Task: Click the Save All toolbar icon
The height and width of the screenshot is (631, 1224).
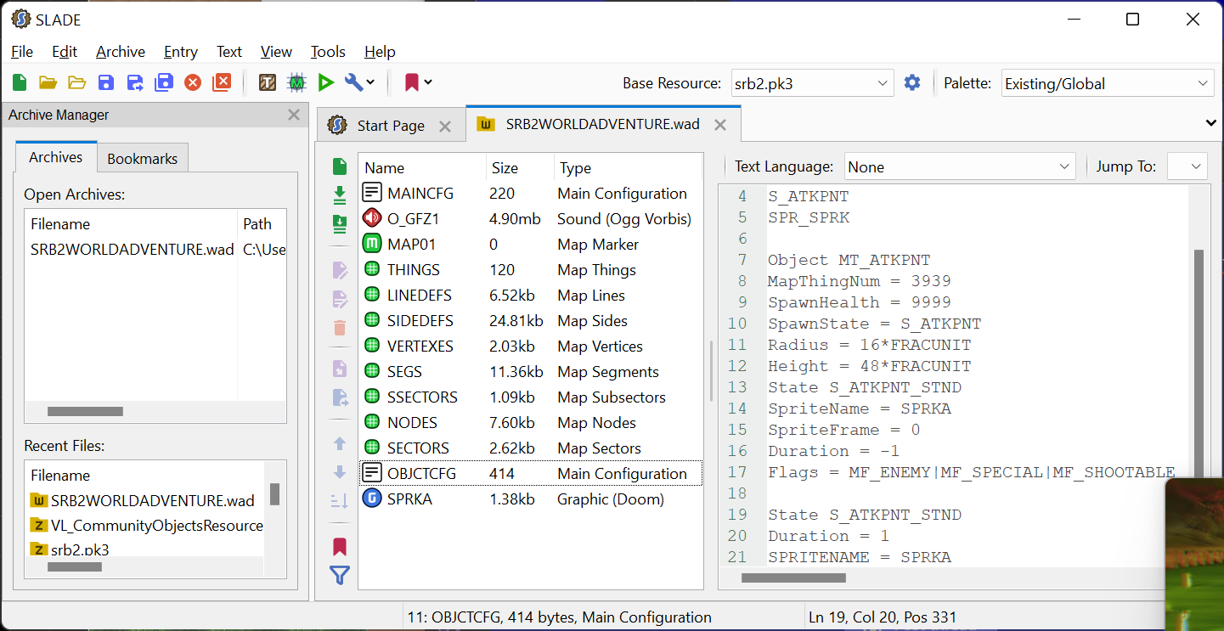Action: (164, 82)
